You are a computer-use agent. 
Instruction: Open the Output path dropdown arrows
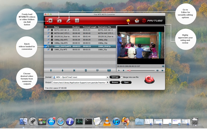108,82
